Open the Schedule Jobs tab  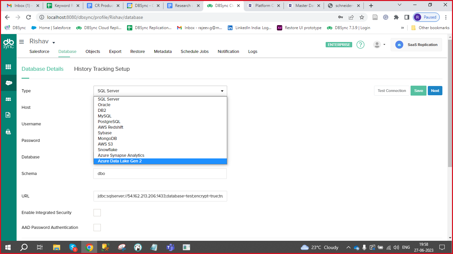coord(195,52)
